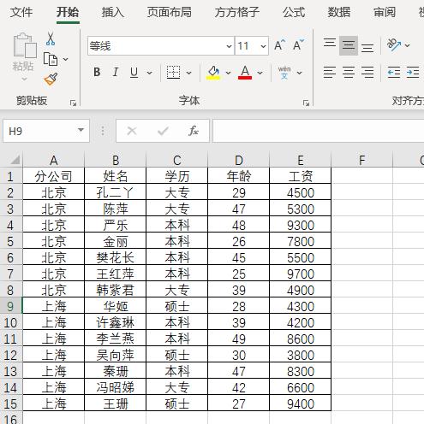This screenshot has width=424, height=424.
Task: Toggle Bold formatting
Action: [97, 73]
